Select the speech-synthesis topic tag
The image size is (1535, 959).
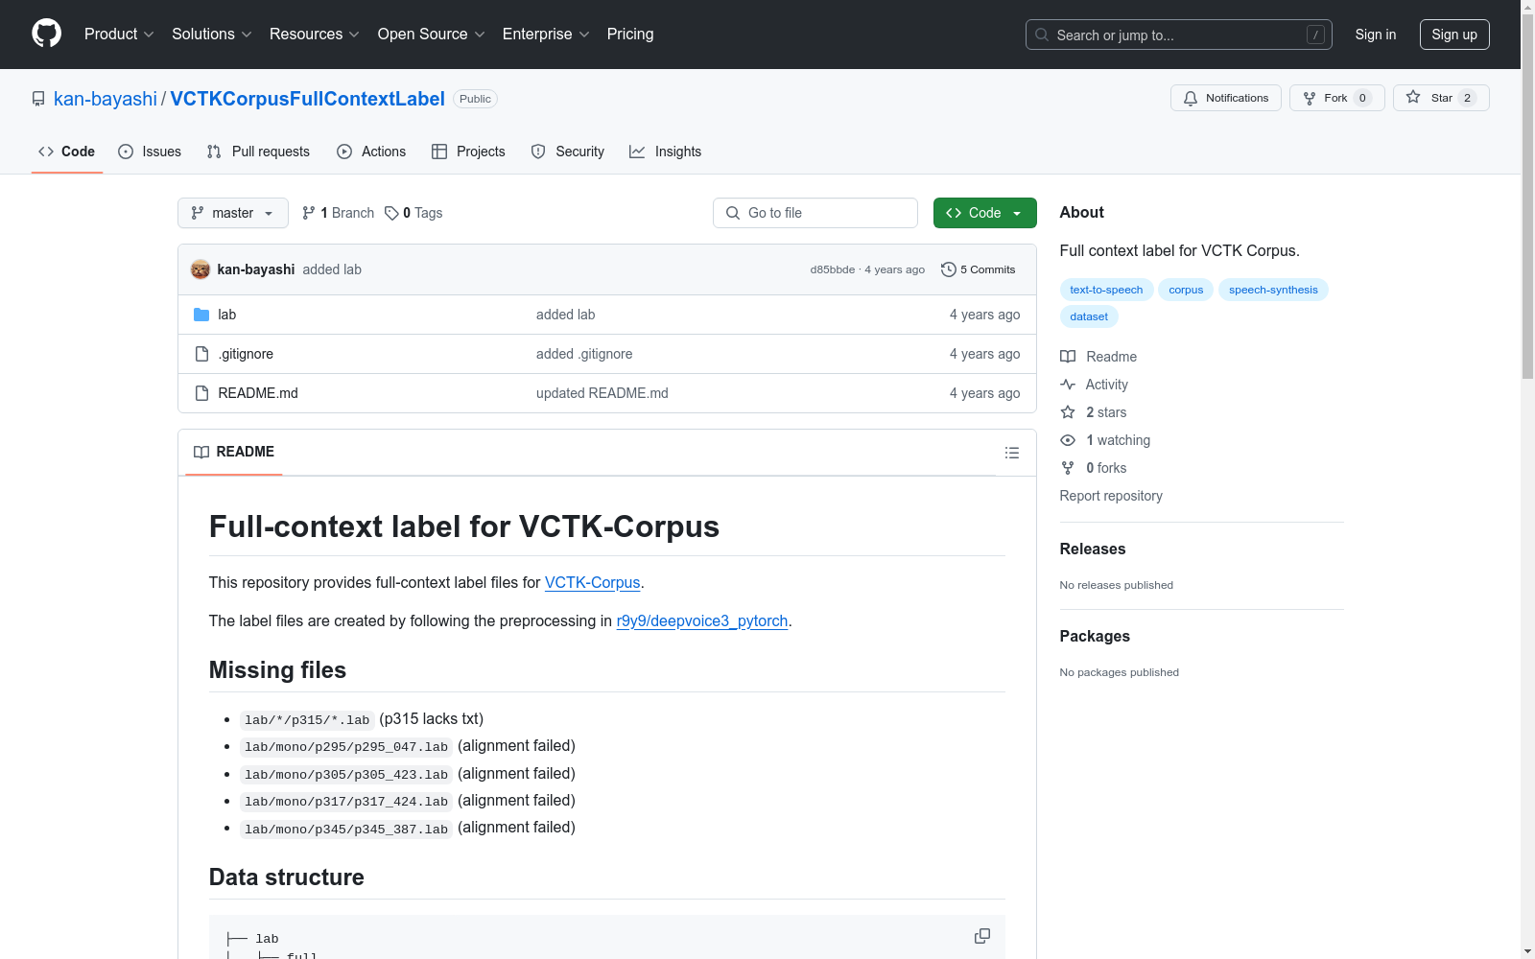tap(1273, 290)
